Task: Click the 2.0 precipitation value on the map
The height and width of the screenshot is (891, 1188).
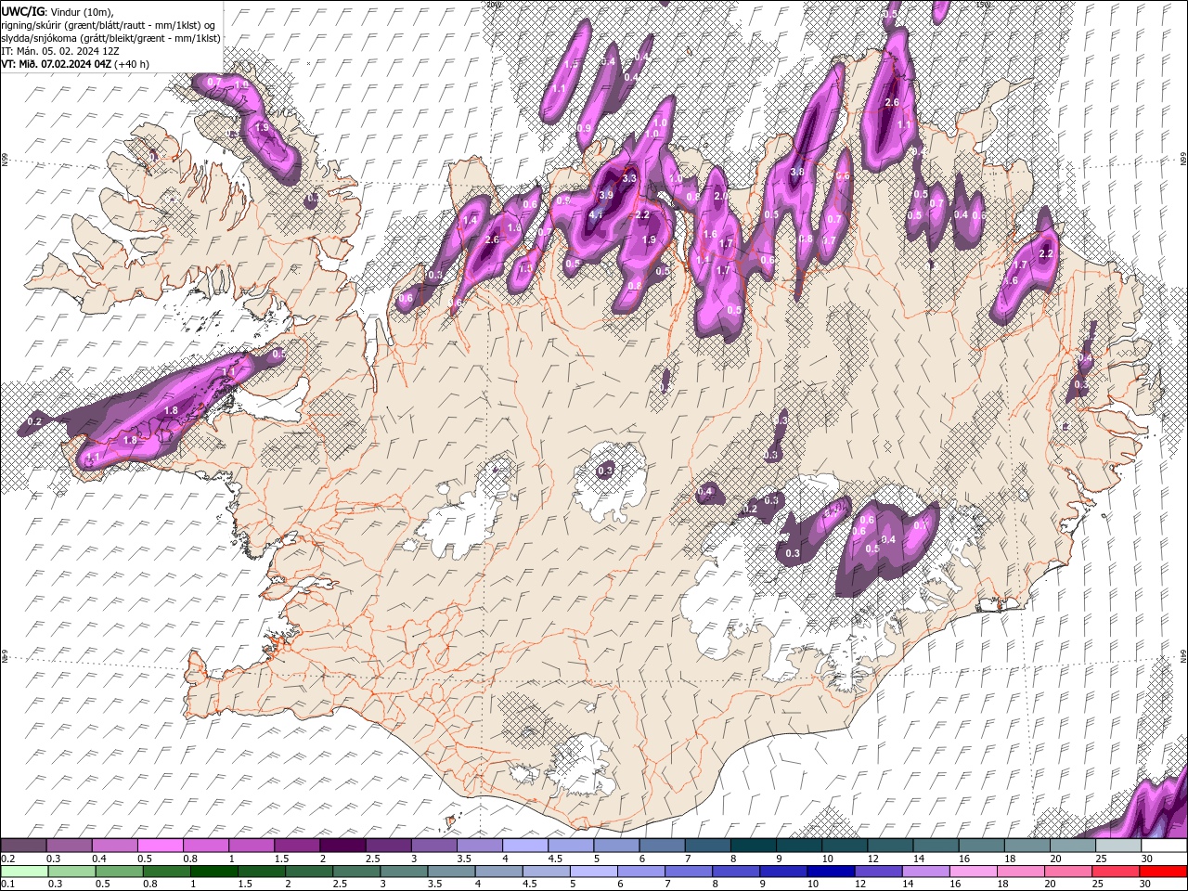Action: pyautogui.click(x=721, y=197)
